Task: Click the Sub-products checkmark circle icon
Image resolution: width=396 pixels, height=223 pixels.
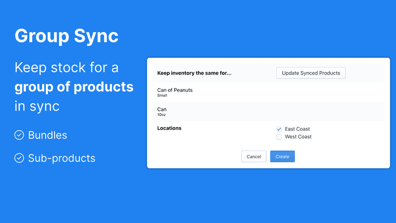Action: click(x=19, y=158)
